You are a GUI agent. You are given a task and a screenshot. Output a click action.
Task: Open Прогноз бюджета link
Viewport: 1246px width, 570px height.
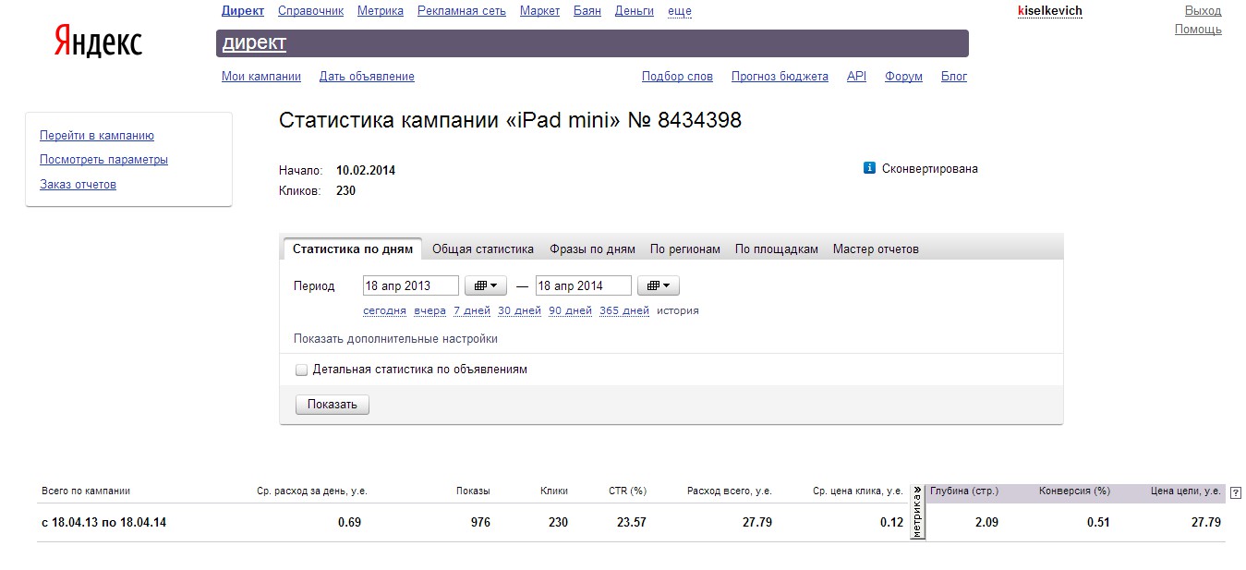coord(780,77)
